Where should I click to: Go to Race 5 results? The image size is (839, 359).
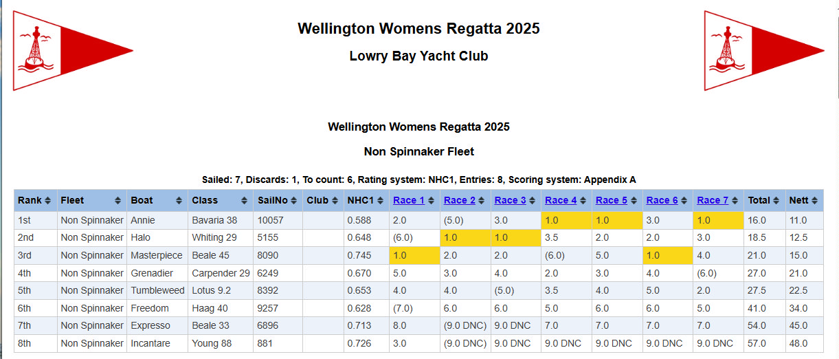pyautogui.click(x=611, y=201)
